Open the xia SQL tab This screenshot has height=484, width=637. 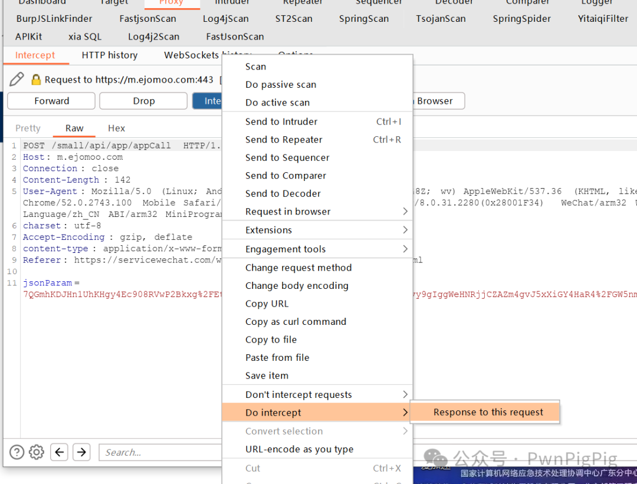(85, 37)
